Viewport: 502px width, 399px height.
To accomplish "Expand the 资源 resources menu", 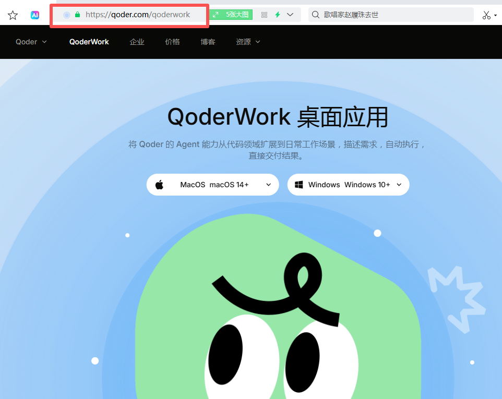I will (248, 42).
